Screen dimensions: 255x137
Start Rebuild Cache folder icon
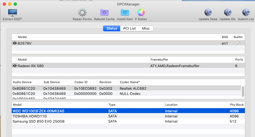tap(104, 13)
